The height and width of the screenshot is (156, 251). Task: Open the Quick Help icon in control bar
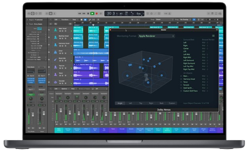coord(36,13)
